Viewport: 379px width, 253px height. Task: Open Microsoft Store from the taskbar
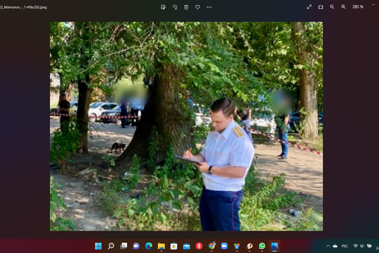point(174,246)
